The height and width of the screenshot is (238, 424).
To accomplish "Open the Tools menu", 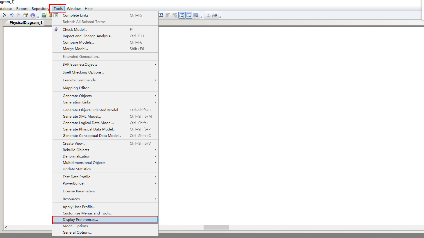I will point(58,9).
